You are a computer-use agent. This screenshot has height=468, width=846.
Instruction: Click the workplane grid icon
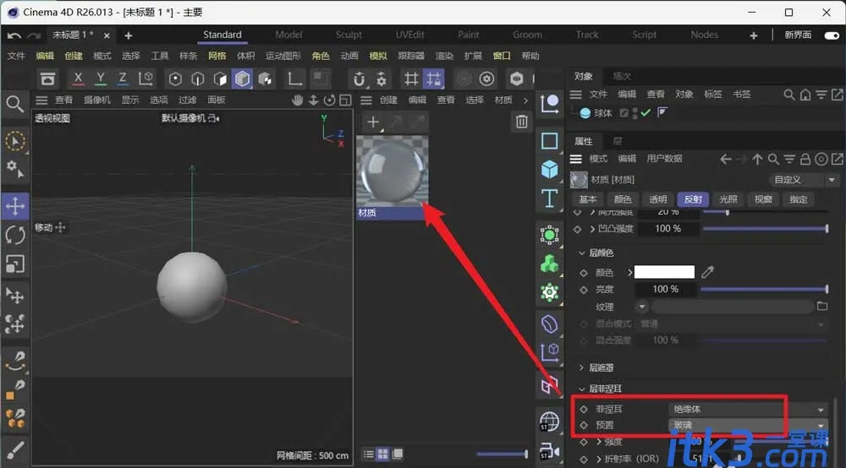411,79
